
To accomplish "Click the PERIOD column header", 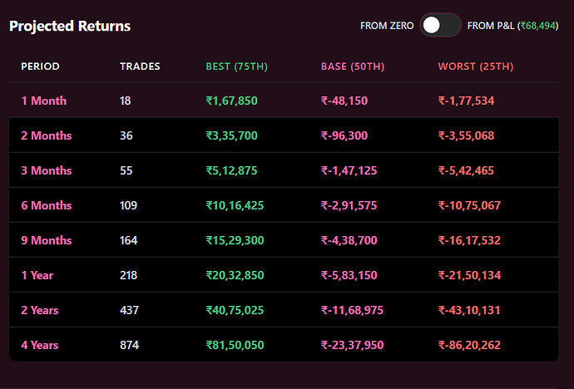I will [x=40, y=66].
